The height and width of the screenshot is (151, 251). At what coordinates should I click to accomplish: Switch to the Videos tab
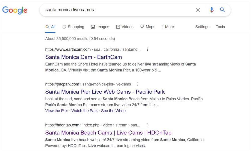(x=125, y=27)
